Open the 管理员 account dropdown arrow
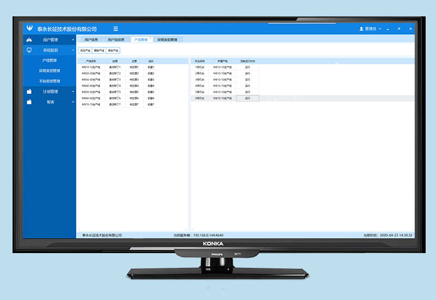Screen dimensions: 436x300 380,29
